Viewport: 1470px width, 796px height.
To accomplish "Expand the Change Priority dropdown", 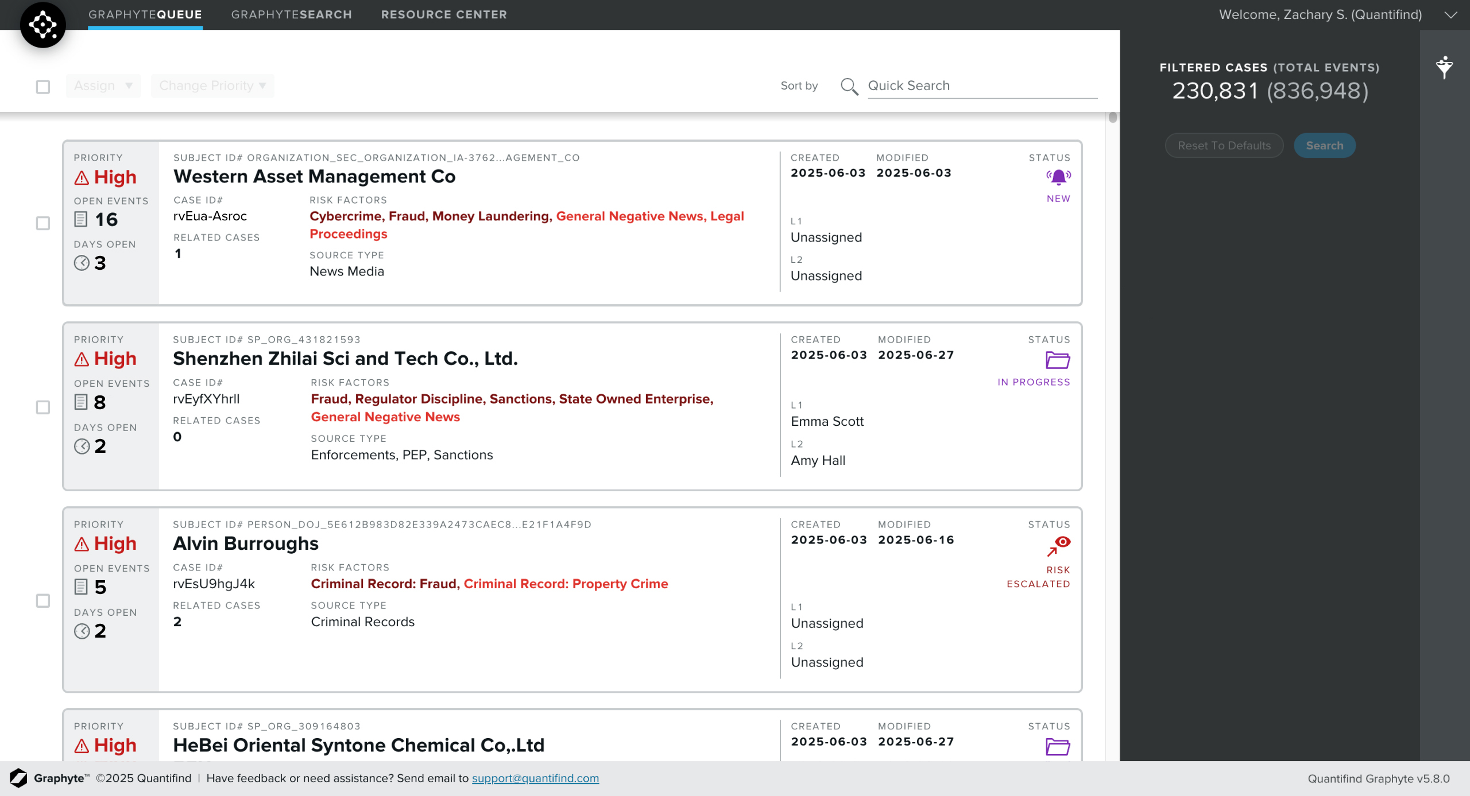I will [212, 86].
